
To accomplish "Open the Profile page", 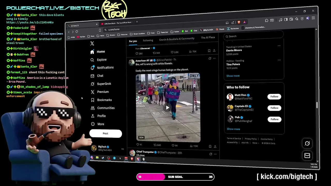I will (98, 116).
